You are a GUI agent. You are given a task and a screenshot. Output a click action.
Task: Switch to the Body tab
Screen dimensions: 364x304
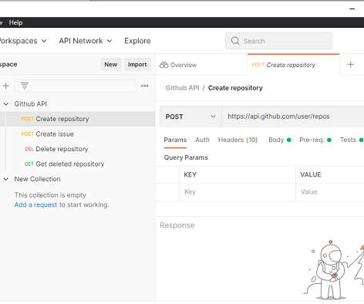280,140
